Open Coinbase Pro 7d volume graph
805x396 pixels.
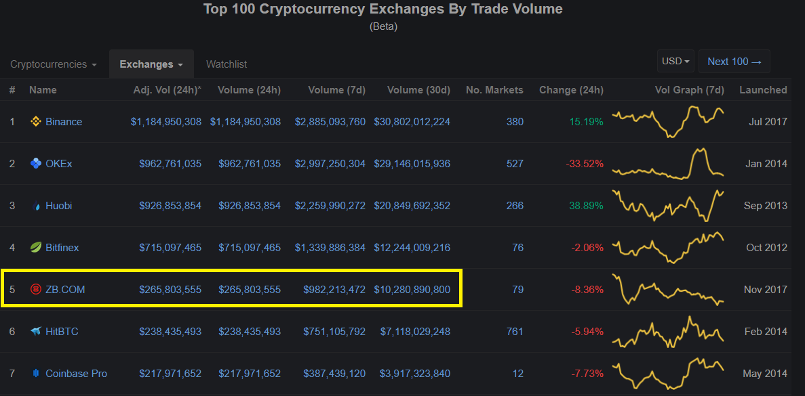(668, 374)
